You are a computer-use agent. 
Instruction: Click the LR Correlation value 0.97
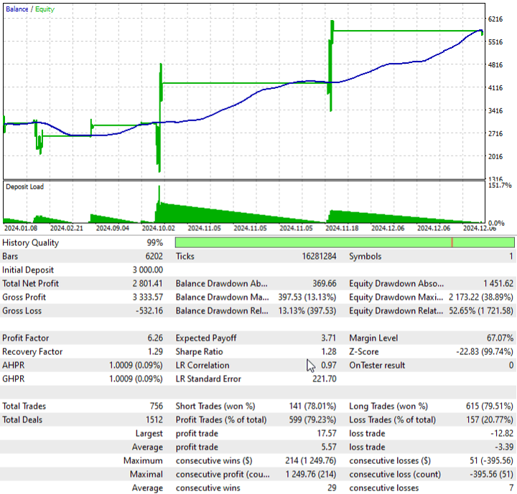click(x=329, y=365)
